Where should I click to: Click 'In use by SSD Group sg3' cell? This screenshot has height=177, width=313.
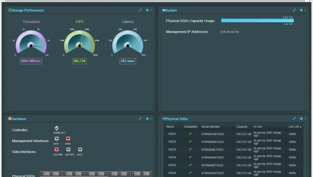coord(269,150)
